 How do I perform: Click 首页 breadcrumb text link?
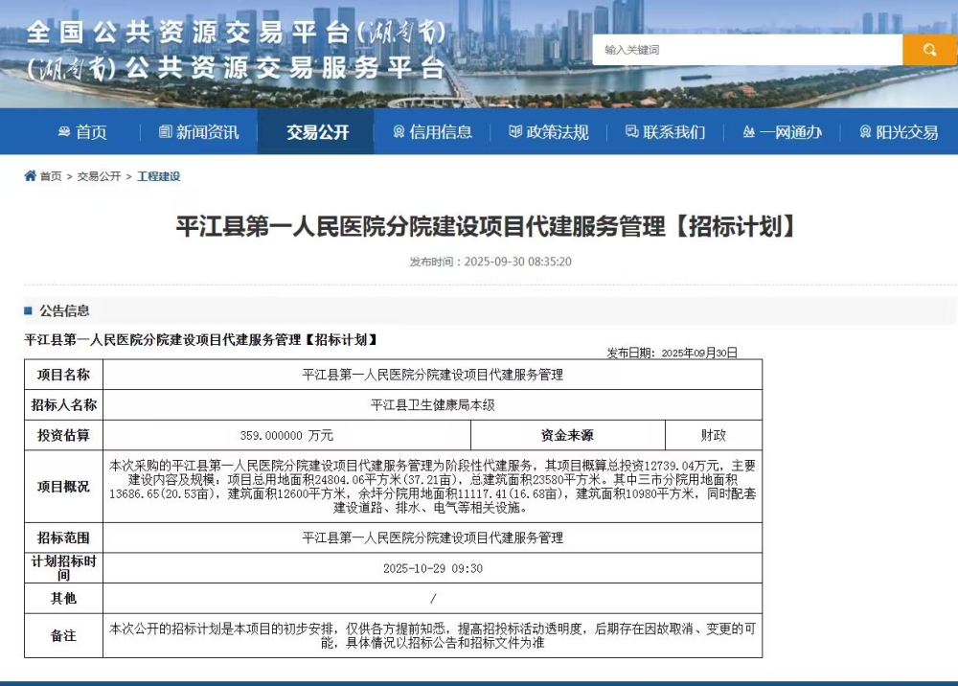point(51,176)
